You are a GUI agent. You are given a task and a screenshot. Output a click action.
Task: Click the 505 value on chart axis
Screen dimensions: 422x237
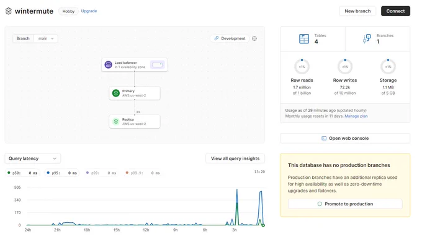click(x=17, y=187)
